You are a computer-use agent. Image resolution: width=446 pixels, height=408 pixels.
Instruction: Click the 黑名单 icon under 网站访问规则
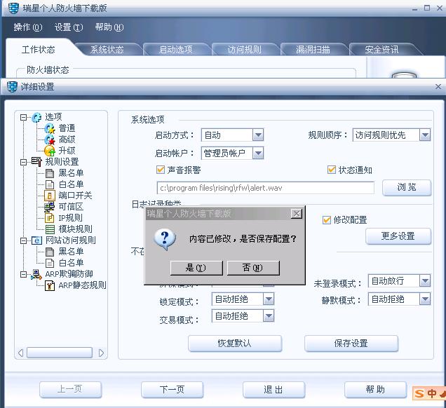pyautogui.click(x=50, y=252)
